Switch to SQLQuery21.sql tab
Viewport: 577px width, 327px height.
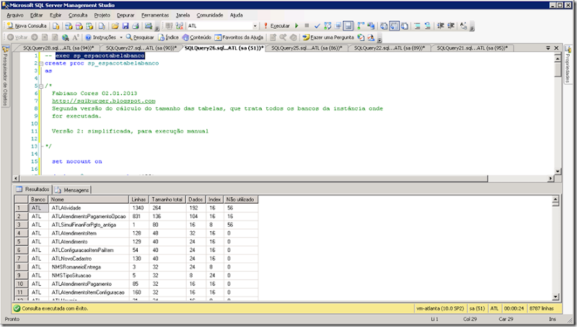(472, 48)
